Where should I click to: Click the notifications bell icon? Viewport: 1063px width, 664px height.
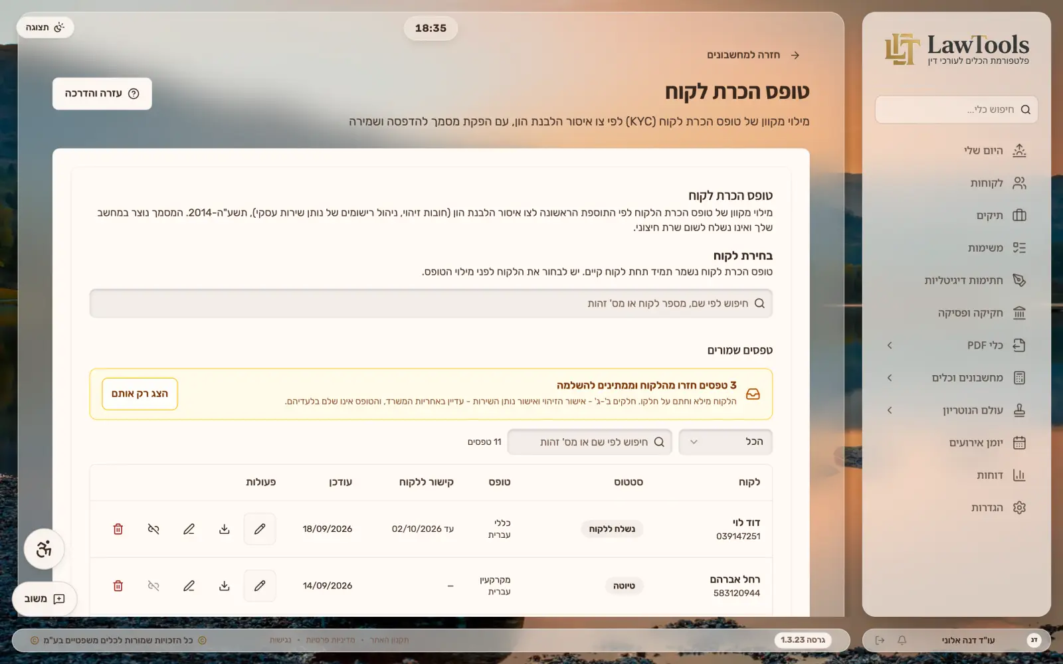pyautogui.click(x=902, y=640)
